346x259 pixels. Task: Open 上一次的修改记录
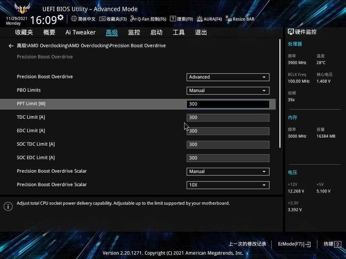tap(247, 244)
